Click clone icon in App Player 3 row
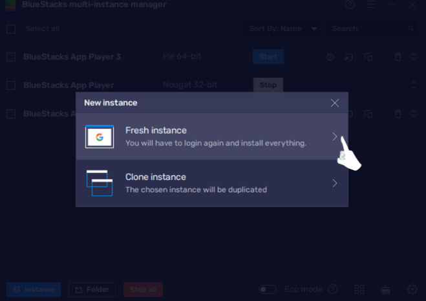This screenshot has width=426, height=301. point(368,57)
